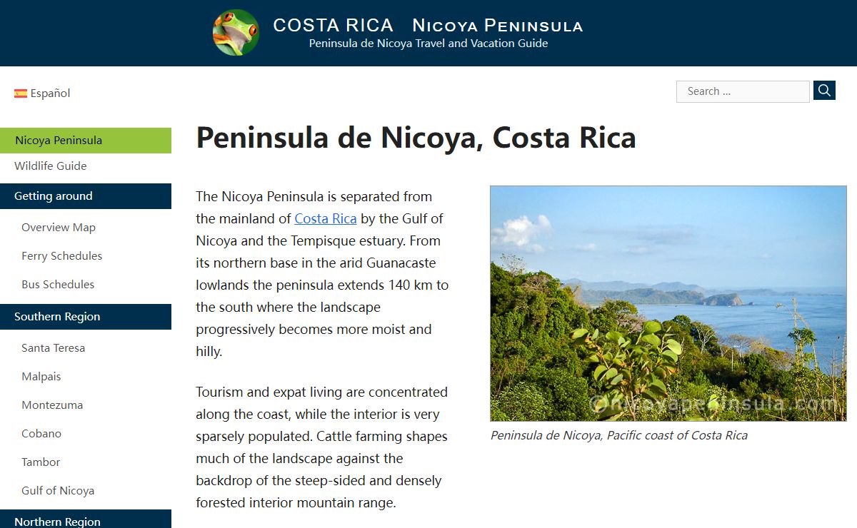This screenshot has height=528, width=857.
Task: Focus the Search input field
Action: 743,91
